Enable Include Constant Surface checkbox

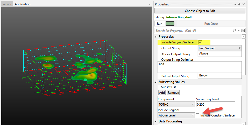point(198,115)
